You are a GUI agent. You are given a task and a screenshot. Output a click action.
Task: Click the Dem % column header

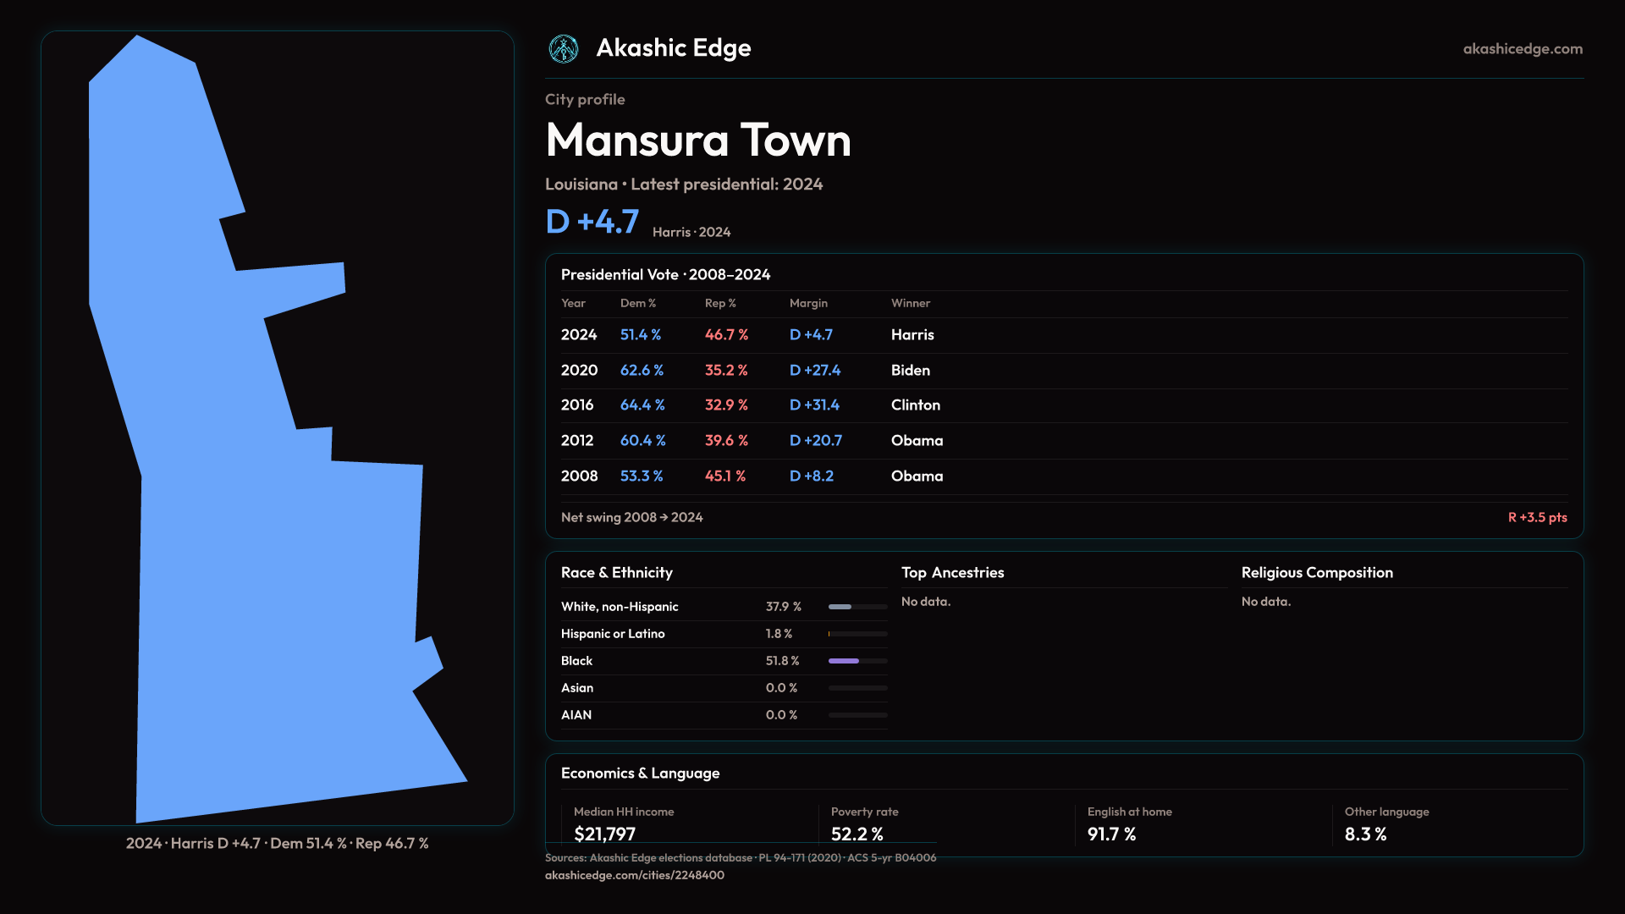tap(637, 303)
